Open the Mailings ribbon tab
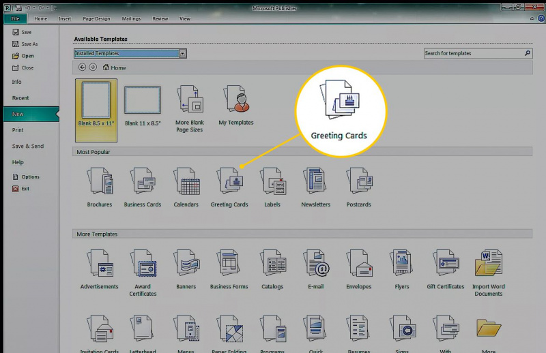This screenshot has height=353, width=546. coord(131,19)
